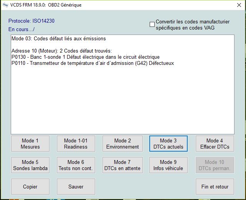Open Mode 1 Mesures
246x200 pixels.
[30, 144]
